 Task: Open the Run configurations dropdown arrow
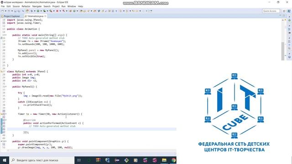[41, 11]
